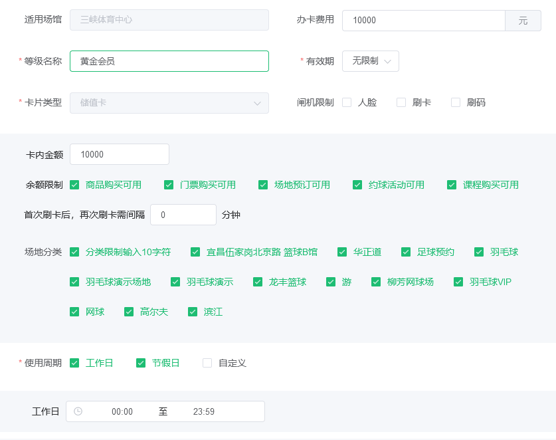Screen dimensions: 556x440
Task: Disable 场地预订可用 option
Action: [263, 185]
